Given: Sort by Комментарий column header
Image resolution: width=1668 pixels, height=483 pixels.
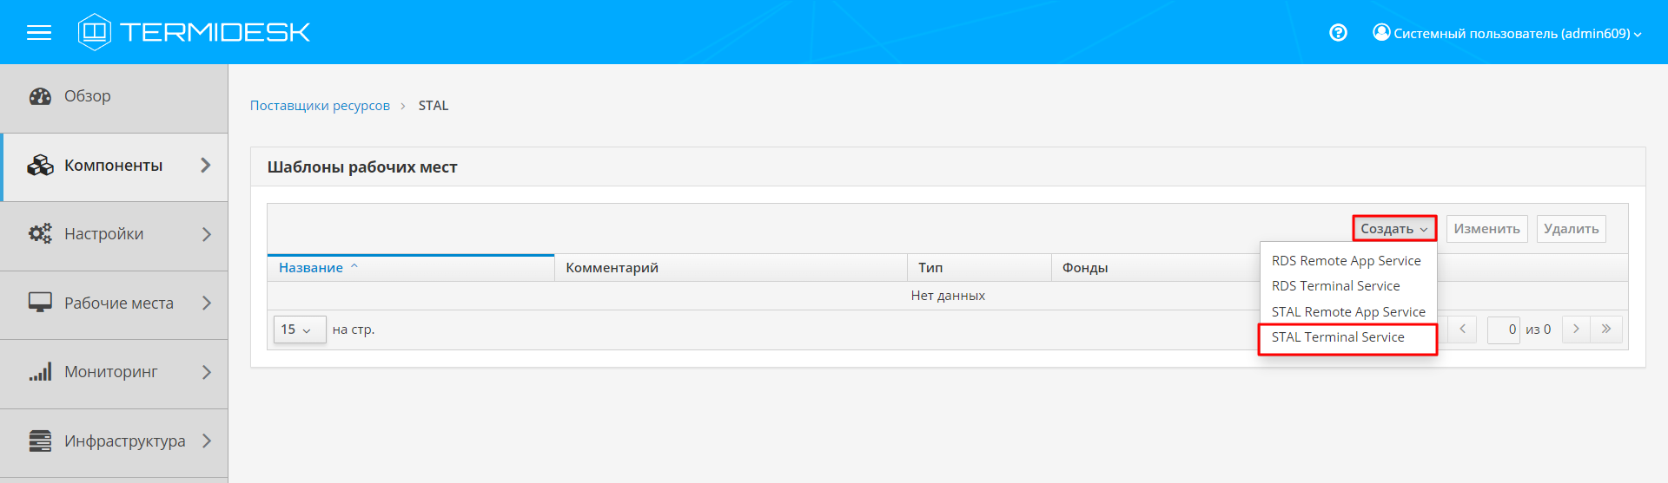Looking at the screenshot, I should pyautogui.click(x=731, y=268).
